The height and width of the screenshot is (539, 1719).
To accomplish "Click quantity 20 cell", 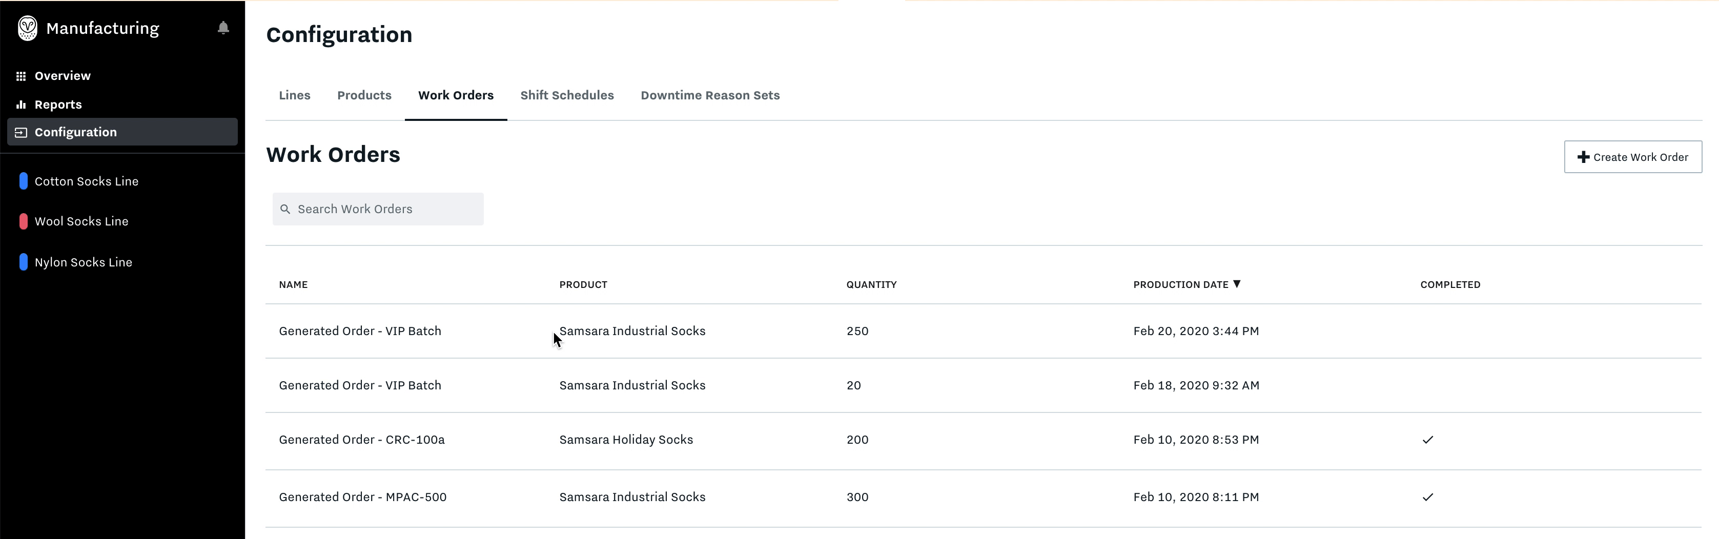I will [853, 386].
